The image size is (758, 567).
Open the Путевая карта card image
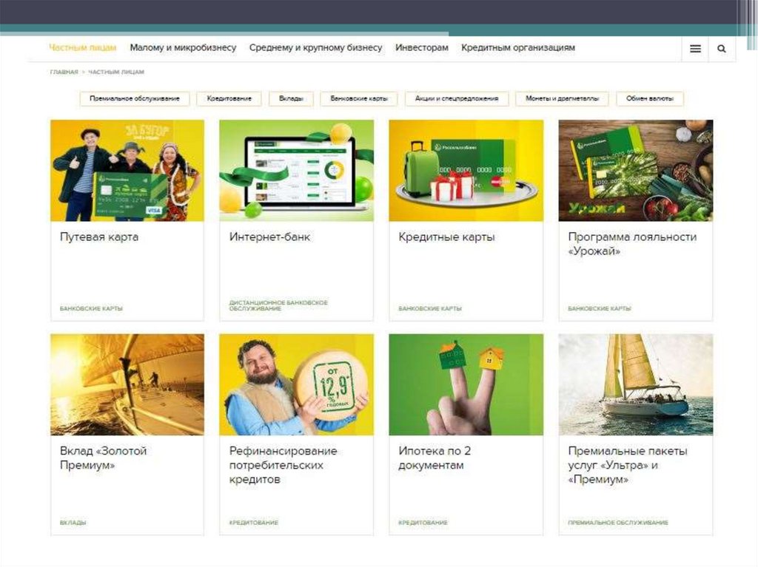[x=127, y=171]
